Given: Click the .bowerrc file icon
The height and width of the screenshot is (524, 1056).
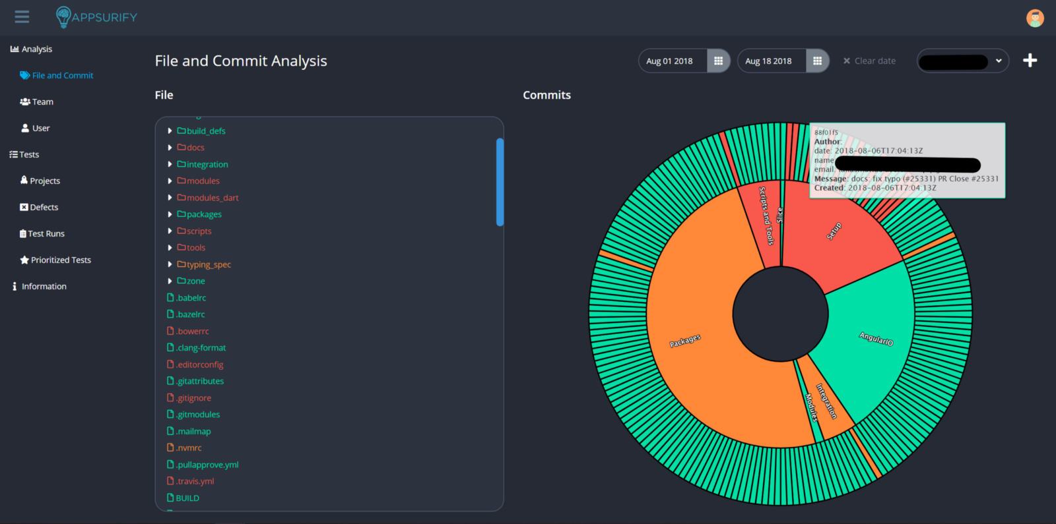Looking at the screenshot, I should click(x=170, y=331).
